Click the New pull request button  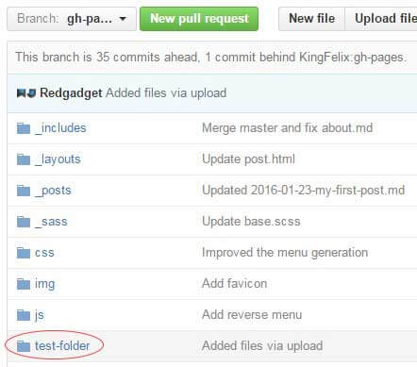point(199,19)
